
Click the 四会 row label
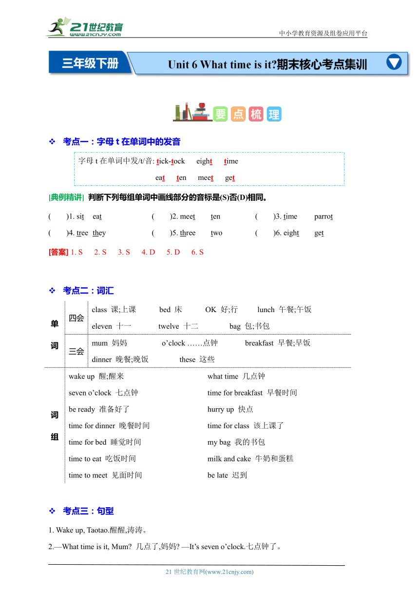(76, 318)
